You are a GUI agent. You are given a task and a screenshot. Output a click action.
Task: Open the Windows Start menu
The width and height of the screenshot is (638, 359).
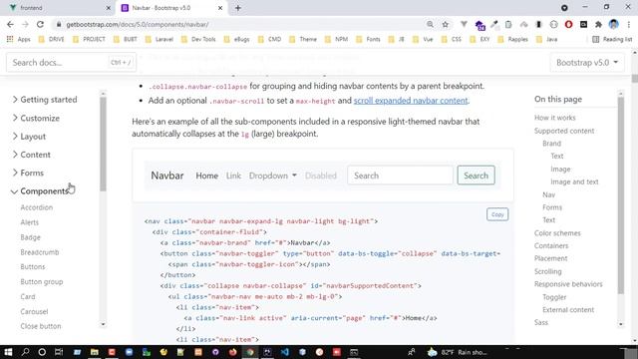point(8,352)
